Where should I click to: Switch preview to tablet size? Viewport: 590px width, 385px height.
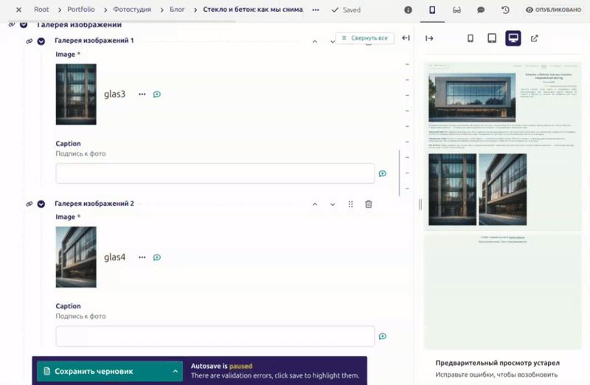coord(491,38)
